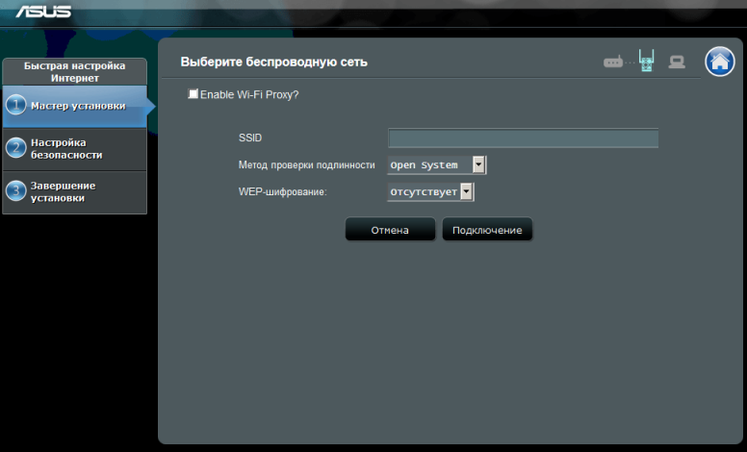Image resolution: width=747 pixels, height=452 pixels.
Task: Focus the SSID input field
Action: pos(523,138)
